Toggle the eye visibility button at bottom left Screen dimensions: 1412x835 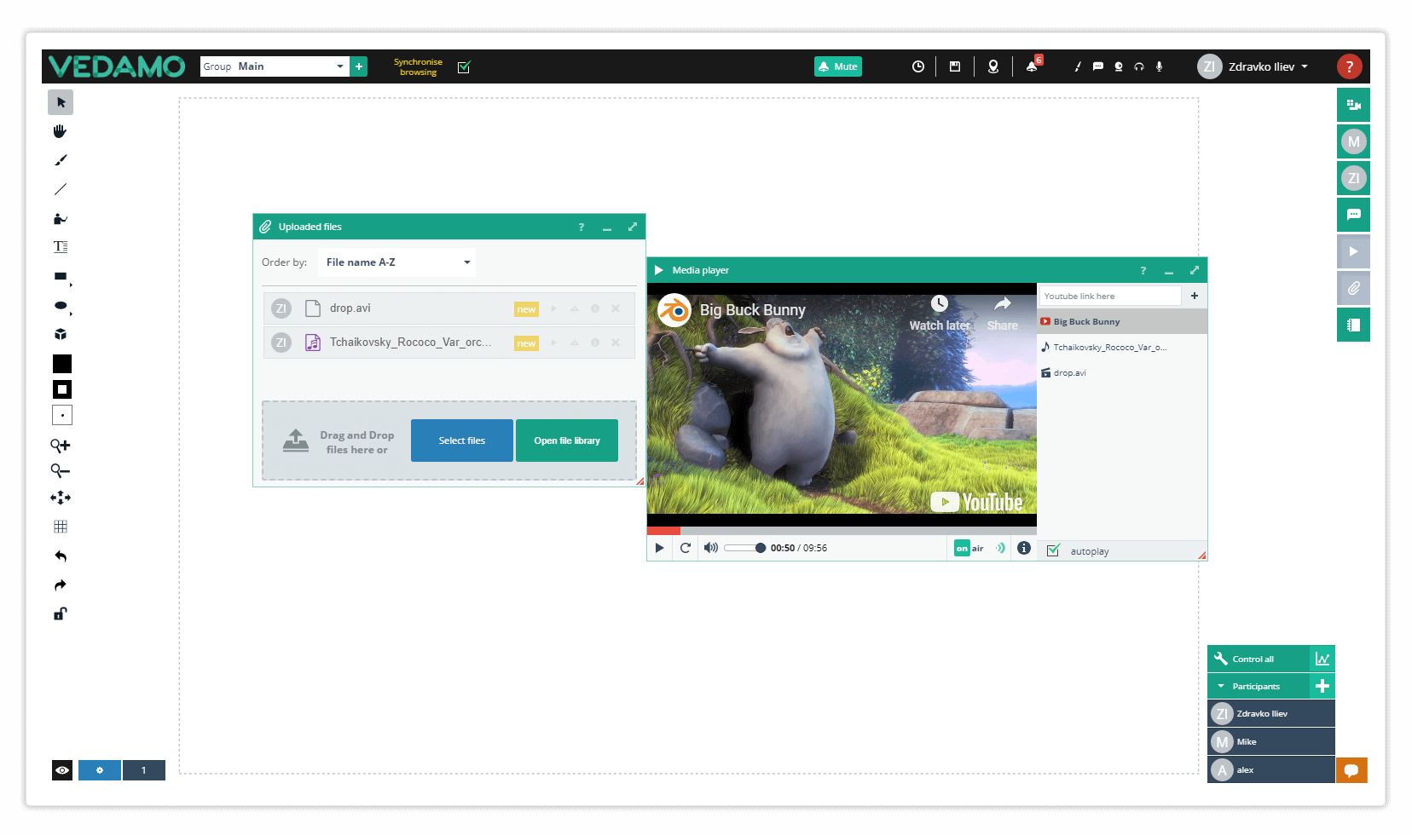pyautogui.click(x=62, y=770)
